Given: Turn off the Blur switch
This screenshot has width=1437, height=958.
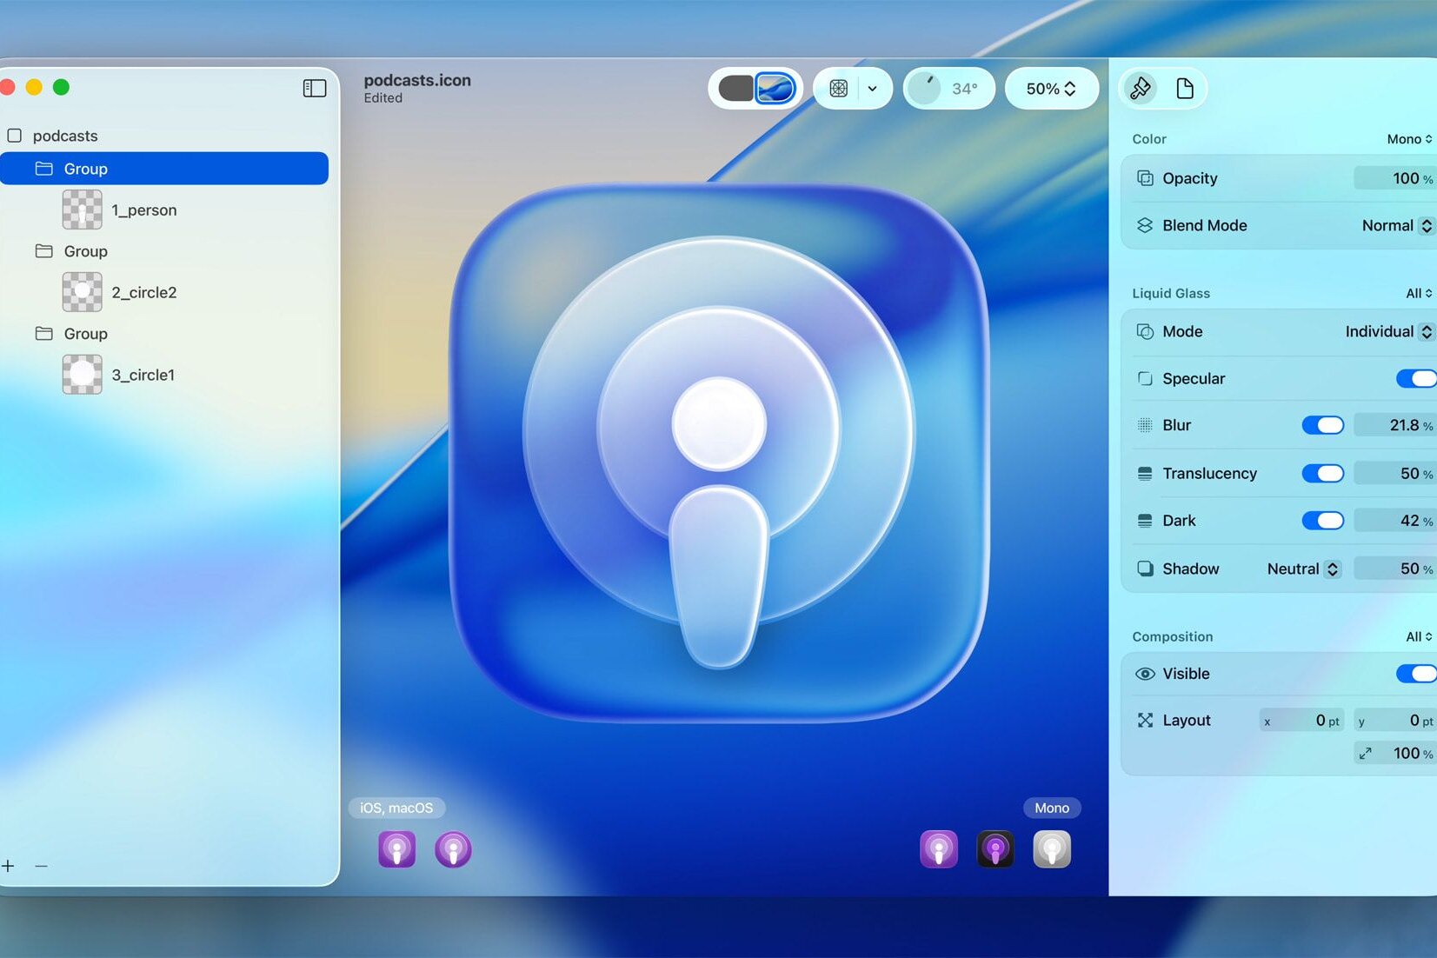Looking at the screenshot, I should 1322,425.
